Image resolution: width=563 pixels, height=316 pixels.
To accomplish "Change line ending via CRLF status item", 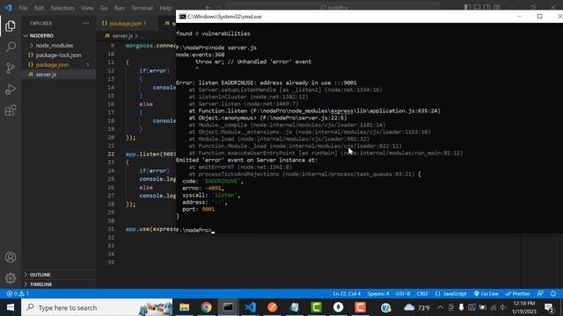I will click(422, 293).
